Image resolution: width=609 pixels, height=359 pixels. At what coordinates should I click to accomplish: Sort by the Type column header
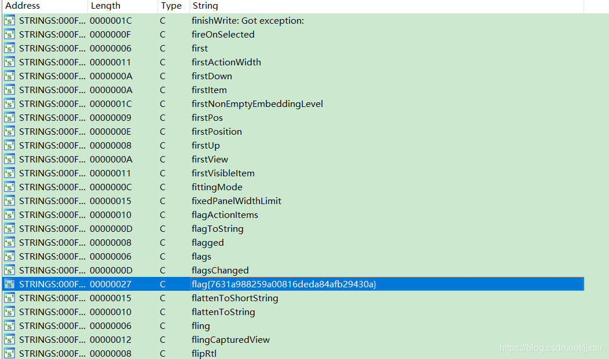tap(171, 6)
